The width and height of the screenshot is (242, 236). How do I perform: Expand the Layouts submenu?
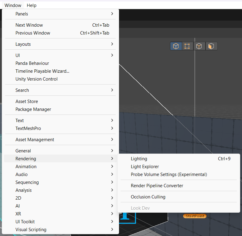(x=60, y=44)
